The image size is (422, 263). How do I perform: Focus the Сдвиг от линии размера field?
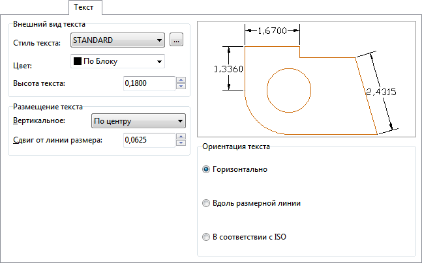pos(149,140)
